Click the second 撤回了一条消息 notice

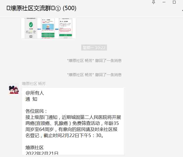pos(94,75)
